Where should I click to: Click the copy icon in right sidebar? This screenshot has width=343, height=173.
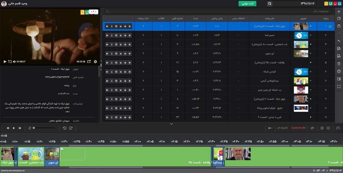[x=339, y=18]
